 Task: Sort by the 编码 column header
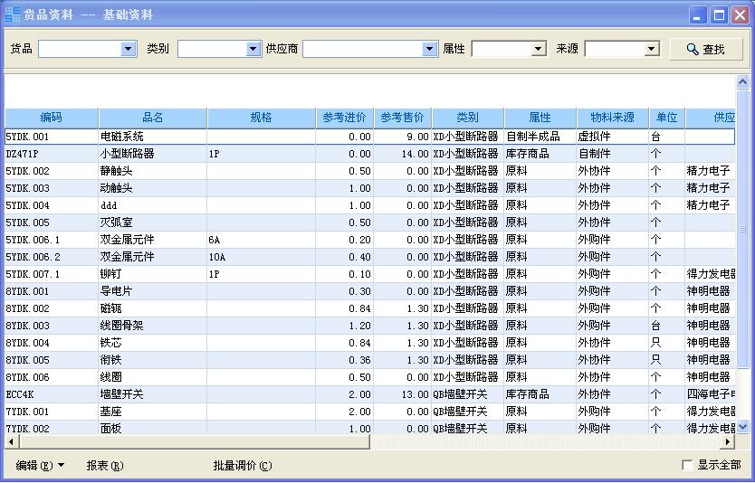click(x=52, y=118)
